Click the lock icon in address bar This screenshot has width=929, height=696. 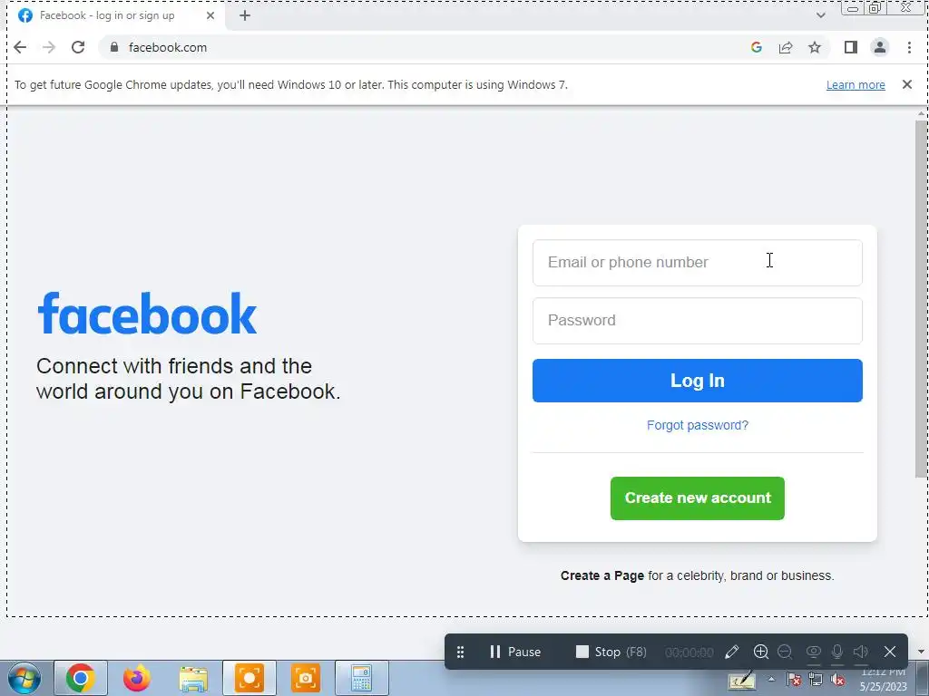[114, 47]
